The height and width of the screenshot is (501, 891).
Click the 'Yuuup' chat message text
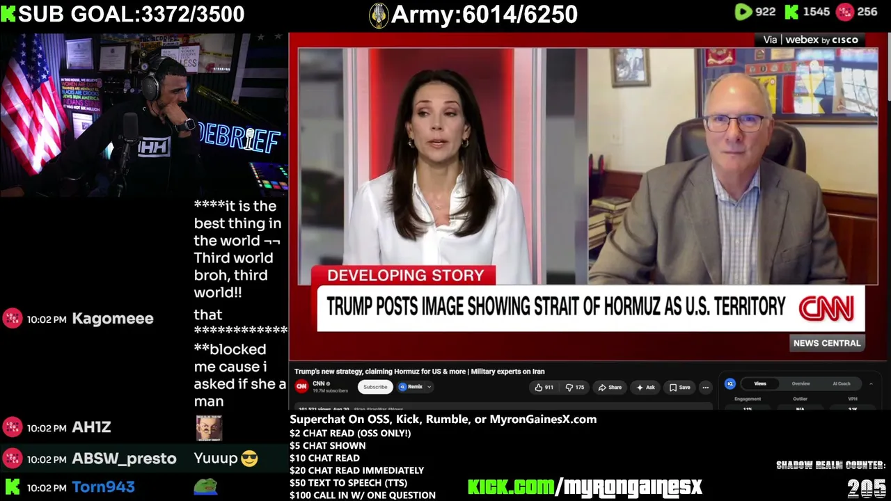[x=215, y=459]
